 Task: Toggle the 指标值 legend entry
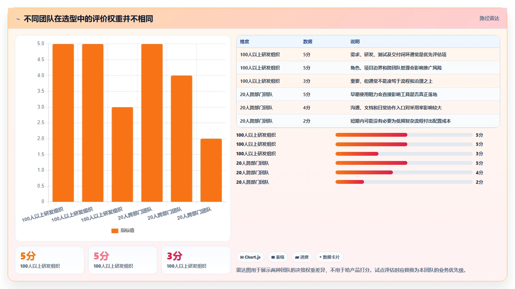(123, 231)
